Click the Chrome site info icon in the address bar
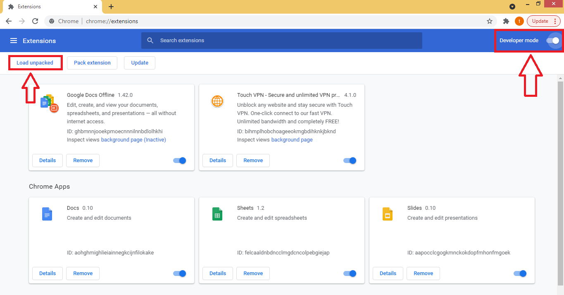This screenshot has width=564, height=295. point(52,21)
